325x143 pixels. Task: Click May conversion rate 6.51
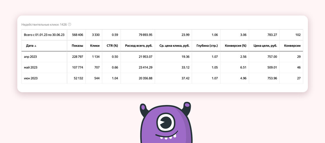point(243,67)
